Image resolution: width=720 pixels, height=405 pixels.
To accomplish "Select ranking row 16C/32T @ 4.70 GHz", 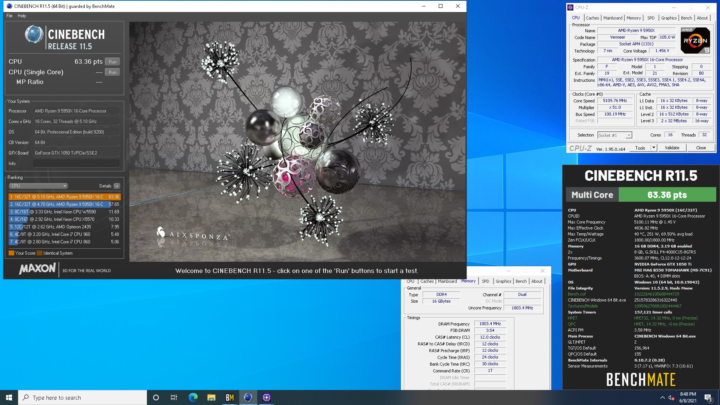I will coord(64,204).
